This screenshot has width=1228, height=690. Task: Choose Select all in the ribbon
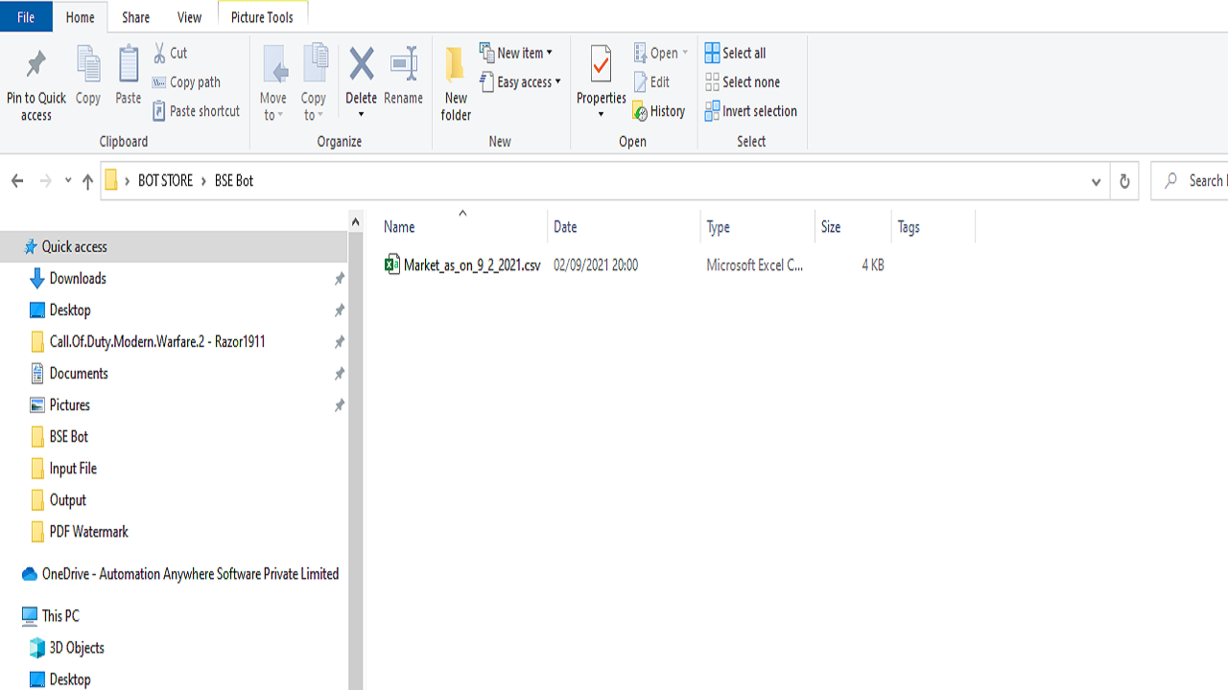tap(736, 53)
